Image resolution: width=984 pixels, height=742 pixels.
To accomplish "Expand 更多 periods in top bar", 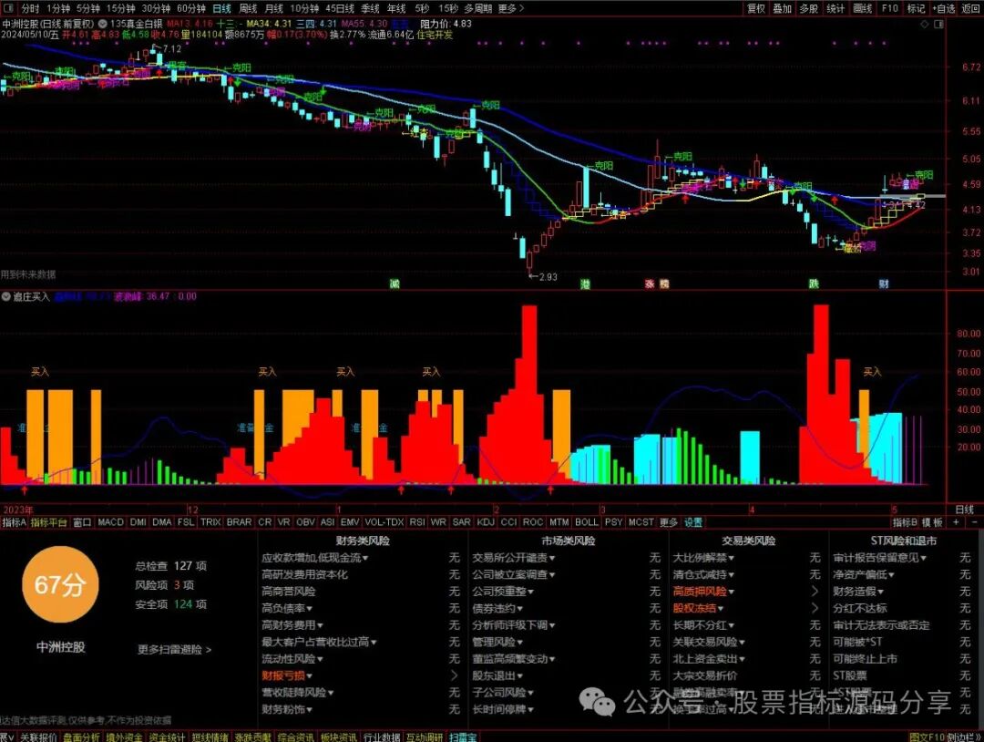I will coord(510,8).
